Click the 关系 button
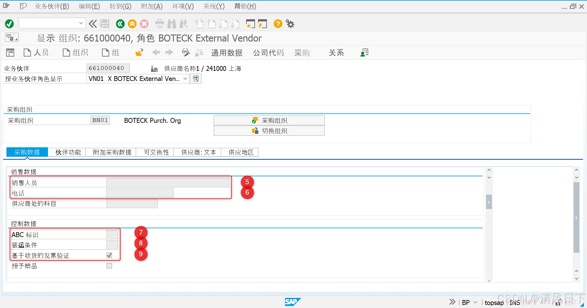Image resolution: width=587 pixels, height=308 pixels. (336, 53)
